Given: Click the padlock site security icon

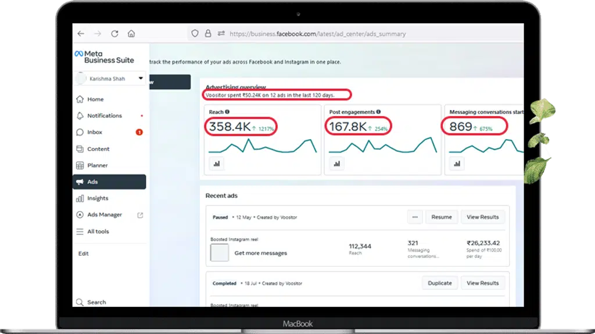Looking at the screenshot, I should click(x=208, y=34).
